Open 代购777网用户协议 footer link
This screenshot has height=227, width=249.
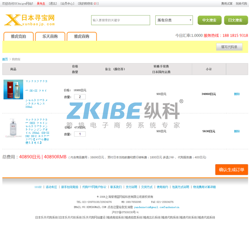tap(94, 187)
